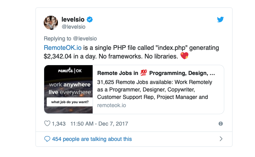Open the remoteok.io card domain
255x157 pixels.
click(112, 105)
